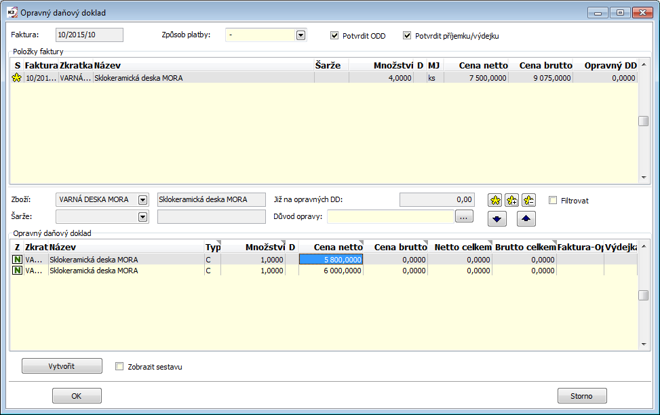Click the Faktura-Op column header
Viewport: 660px width, 415px height.
[581, 247]
